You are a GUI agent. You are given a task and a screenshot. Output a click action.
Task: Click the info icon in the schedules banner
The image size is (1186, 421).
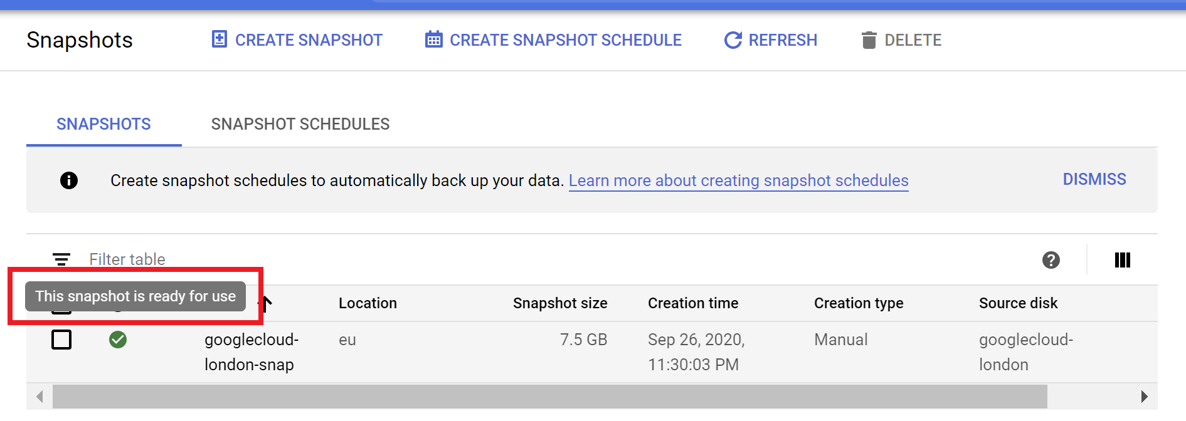69,180
